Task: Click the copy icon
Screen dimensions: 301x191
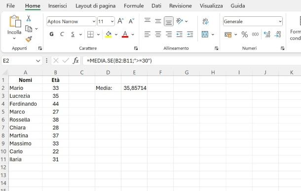Action: [29, 29]
